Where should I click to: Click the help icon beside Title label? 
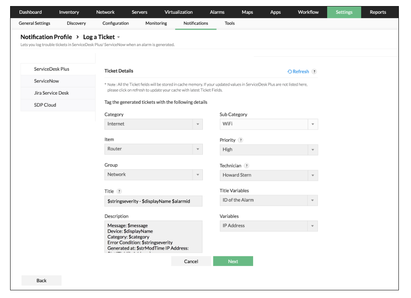point(119,191)
